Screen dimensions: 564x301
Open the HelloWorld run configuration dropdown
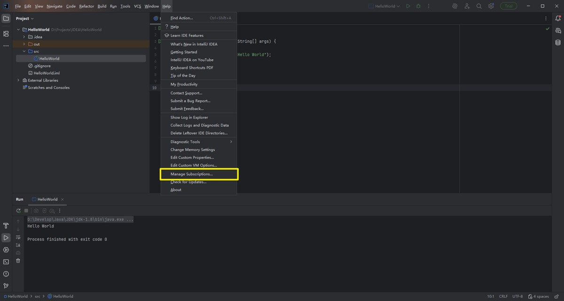click(x=384, y=6)
